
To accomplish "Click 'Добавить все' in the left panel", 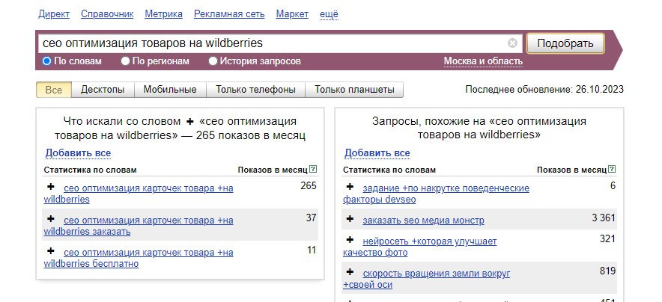I will pyautogui.click(x=78, y=153).
